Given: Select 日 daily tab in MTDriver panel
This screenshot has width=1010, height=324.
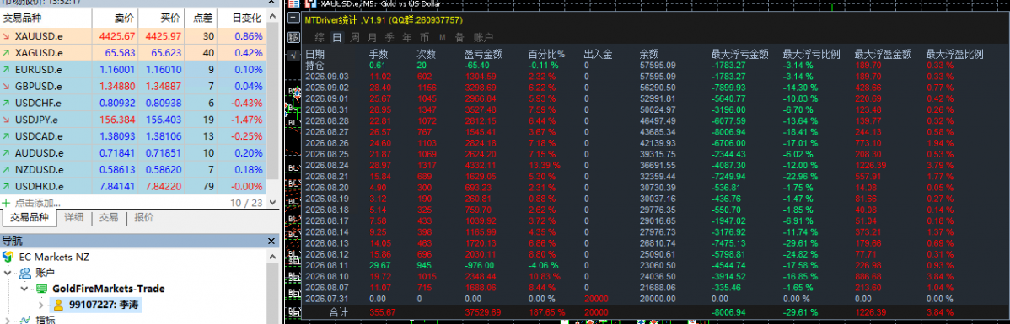Looking at the screenshot, I should tap(337, 37).
